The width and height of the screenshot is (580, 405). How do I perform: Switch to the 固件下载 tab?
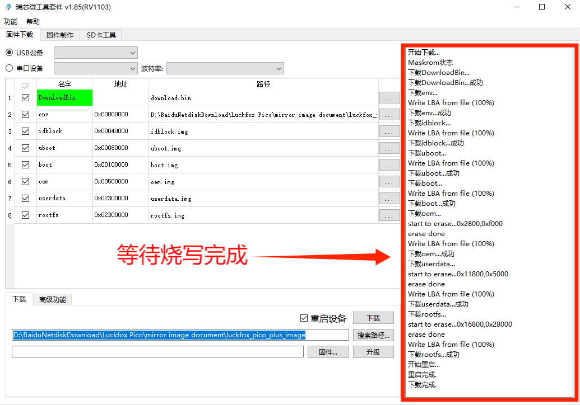tap(20, 34)
